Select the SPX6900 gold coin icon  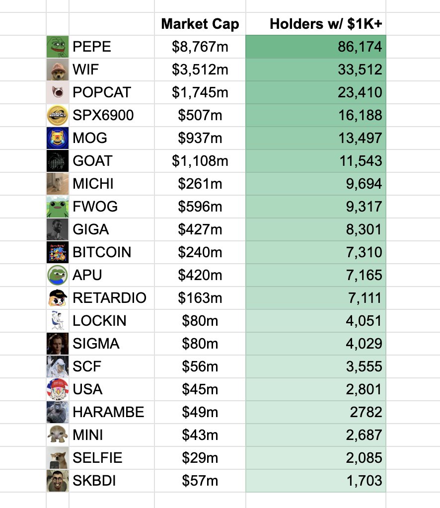click(x=58, y=115)
